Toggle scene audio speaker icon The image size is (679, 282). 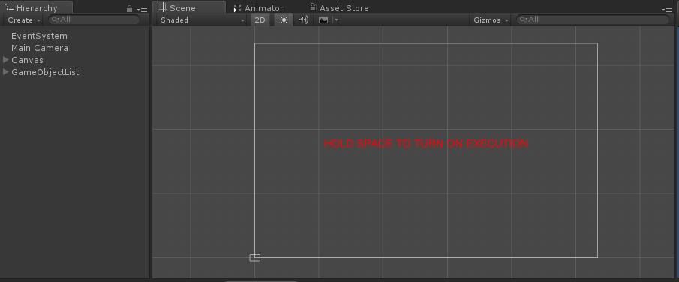tap(304, 20)
